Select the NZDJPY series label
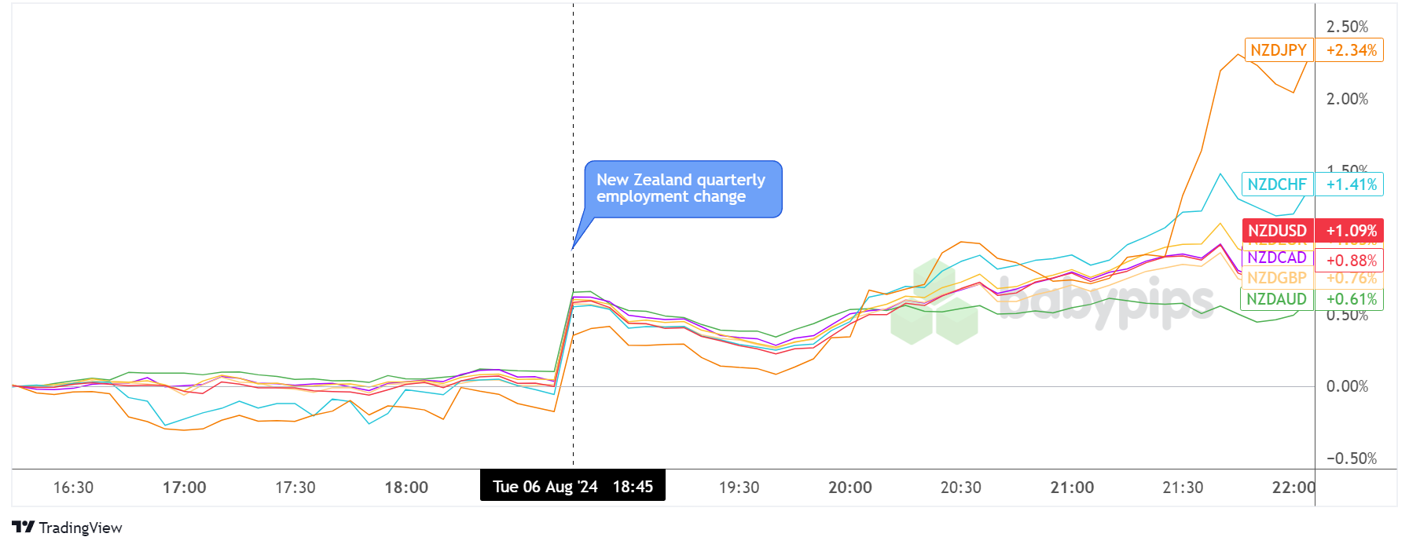This screenshot has width=1409, height=548. pyautogui.click(x=1279, y=50)
